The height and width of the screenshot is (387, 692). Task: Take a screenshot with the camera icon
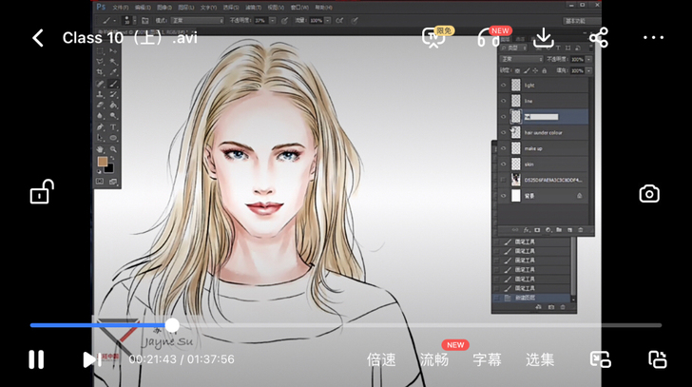coord(649,194)
